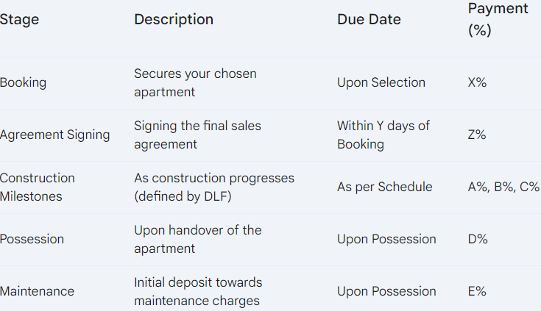Click the Description column header
The width and height of the screenshot is (541, 311).
tap(174, 19)
